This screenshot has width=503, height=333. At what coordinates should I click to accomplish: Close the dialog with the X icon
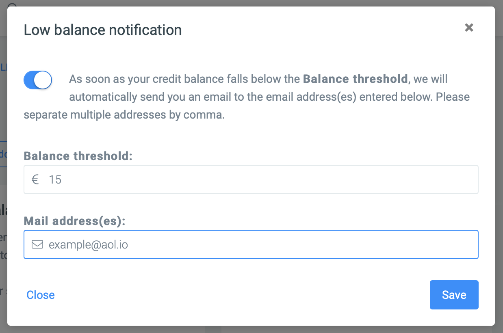point(469,28)
